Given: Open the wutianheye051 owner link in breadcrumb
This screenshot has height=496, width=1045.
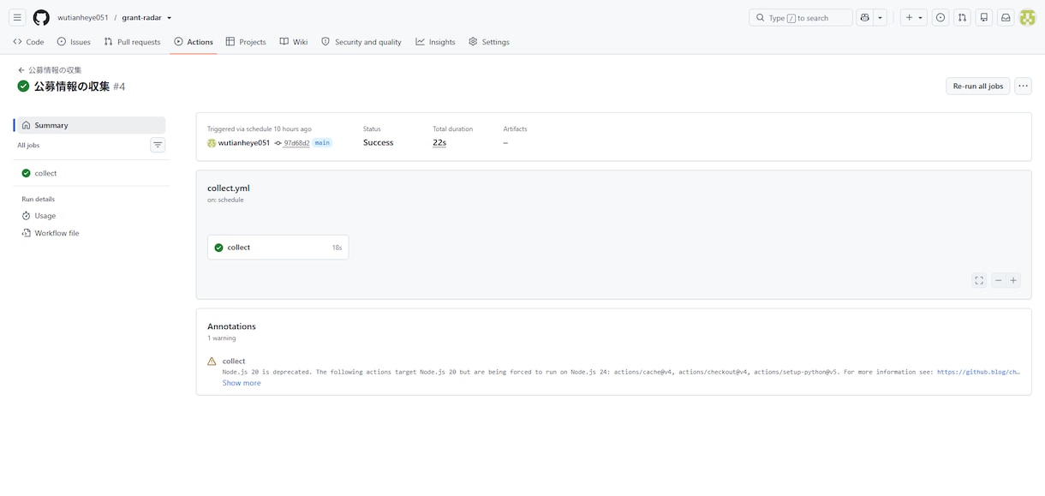Looking at the screenshot, I should pos(83,17).
